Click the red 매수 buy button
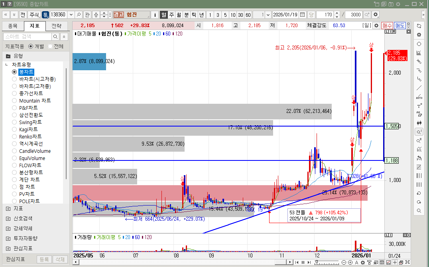Image resolution: width=429 pixels, height=267 pixels. (387, 26)
